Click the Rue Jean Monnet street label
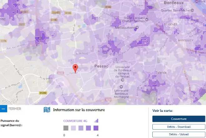The width and height of the screenshot is (206, 138). 16,46
